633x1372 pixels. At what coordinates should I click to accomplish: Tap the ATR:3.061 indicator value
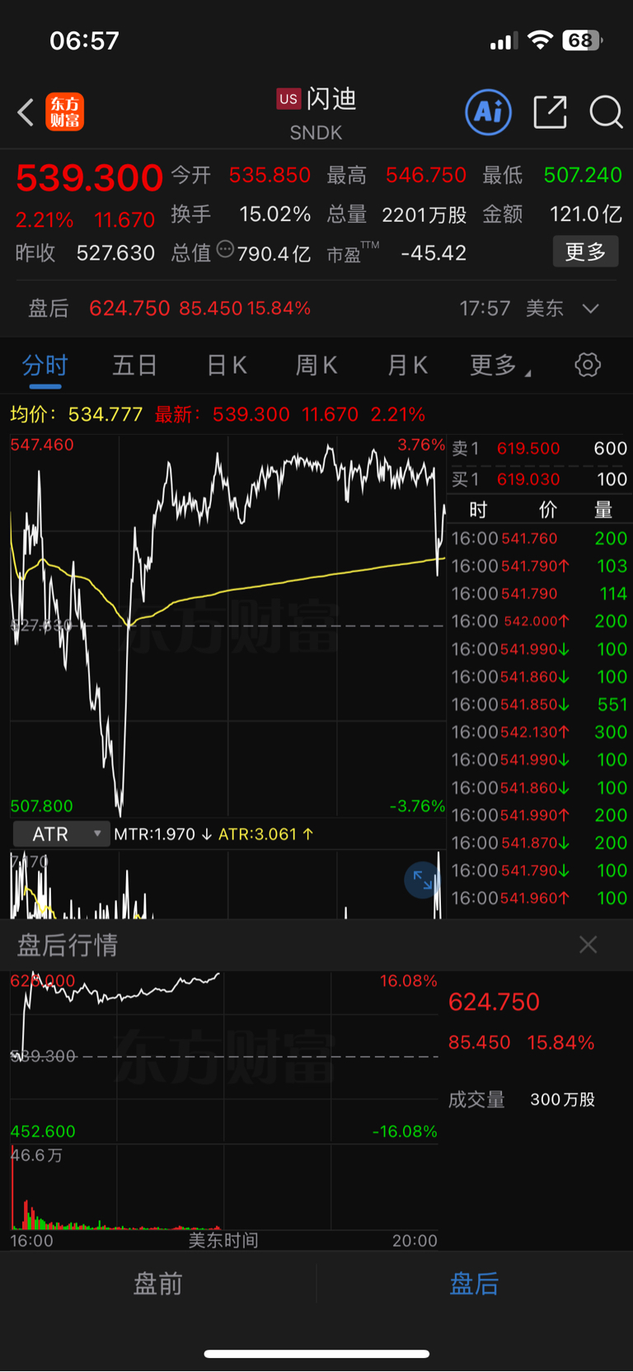pos(265,834)
